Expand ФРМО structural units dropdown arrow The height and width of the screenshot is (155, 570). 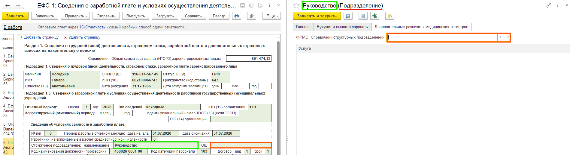[500, 37]
